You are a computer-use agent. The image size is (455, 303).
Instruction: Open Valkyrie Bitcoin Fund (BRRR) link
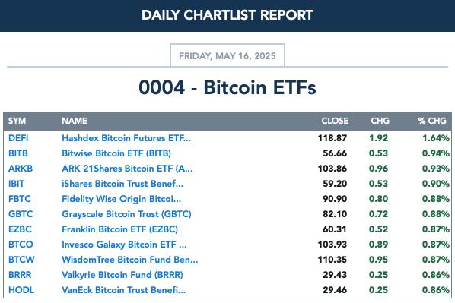[123, 275]
